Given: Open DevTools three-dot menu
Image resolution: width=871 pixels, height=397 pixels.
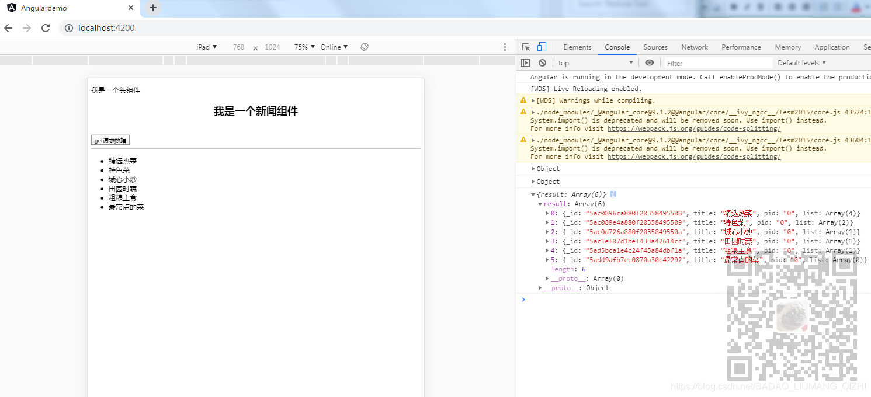Looking at the screenshot, I should (505, 47).
